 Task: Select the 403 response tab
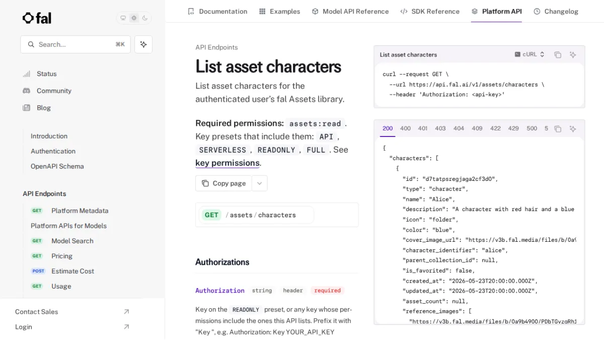440,128
